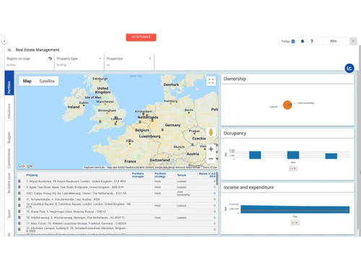Zoom out on the map

pos(211,159)
